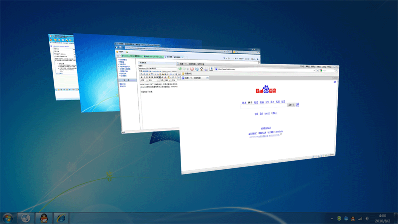Open the 地图 link above Baidu search box
This screenshot has width=398, height=224.
tap(283, 102)
